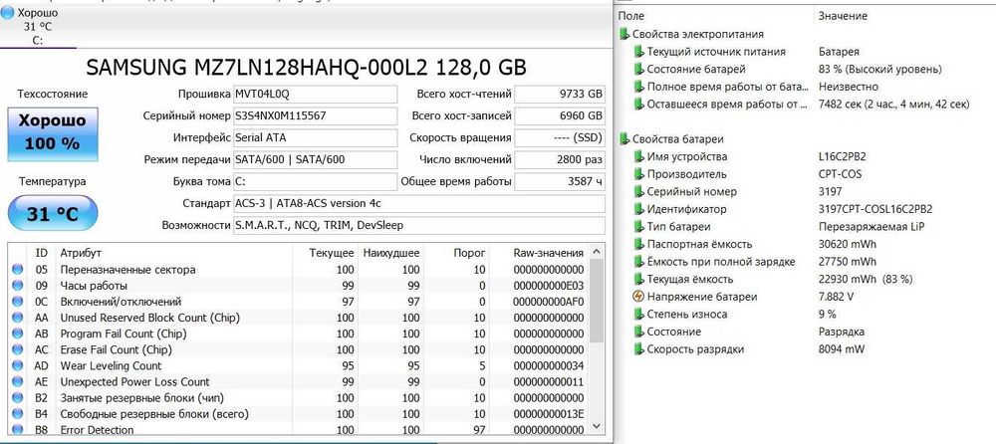
Task: Click the Интерфейс field Serial ATA
Action: coord(315,137)
